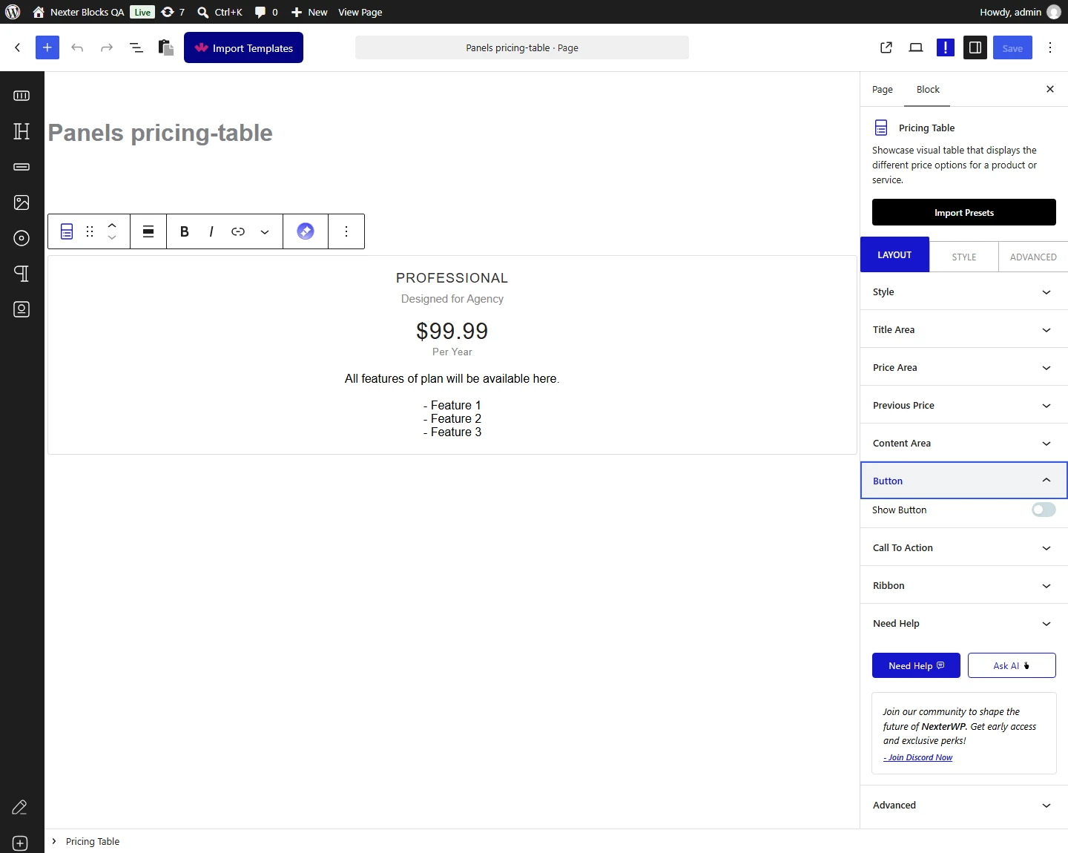The height and width of the screenshot is (853, 1068).
Task: Redo the last change
Action: [x=107, y=47]
